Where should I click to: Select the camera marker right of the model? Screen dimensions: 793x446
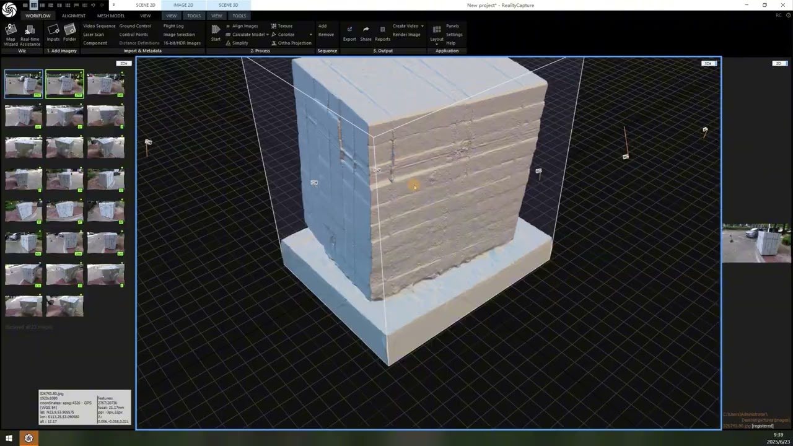[x=538, y=172]
